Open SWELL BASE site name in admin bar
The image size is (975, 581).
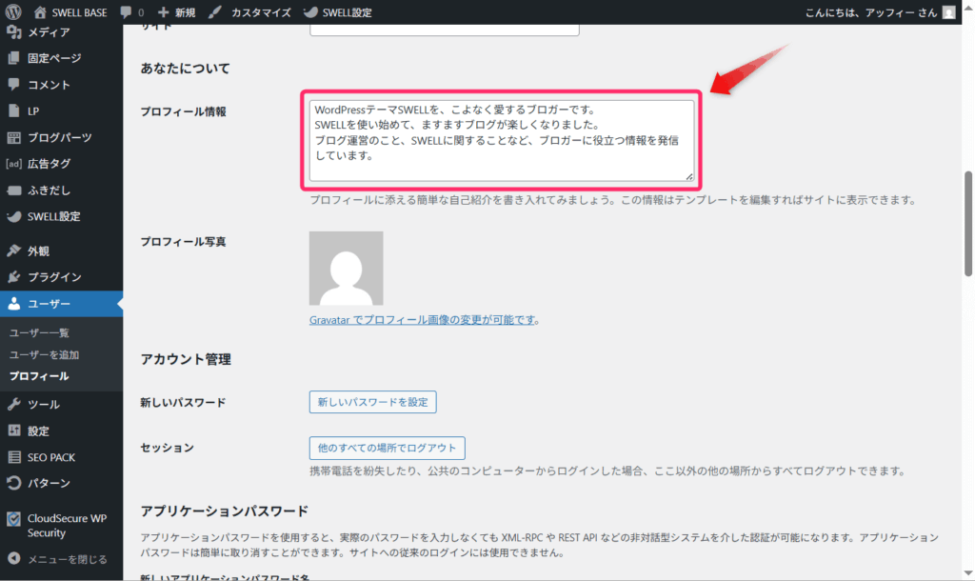click(79, 12)
